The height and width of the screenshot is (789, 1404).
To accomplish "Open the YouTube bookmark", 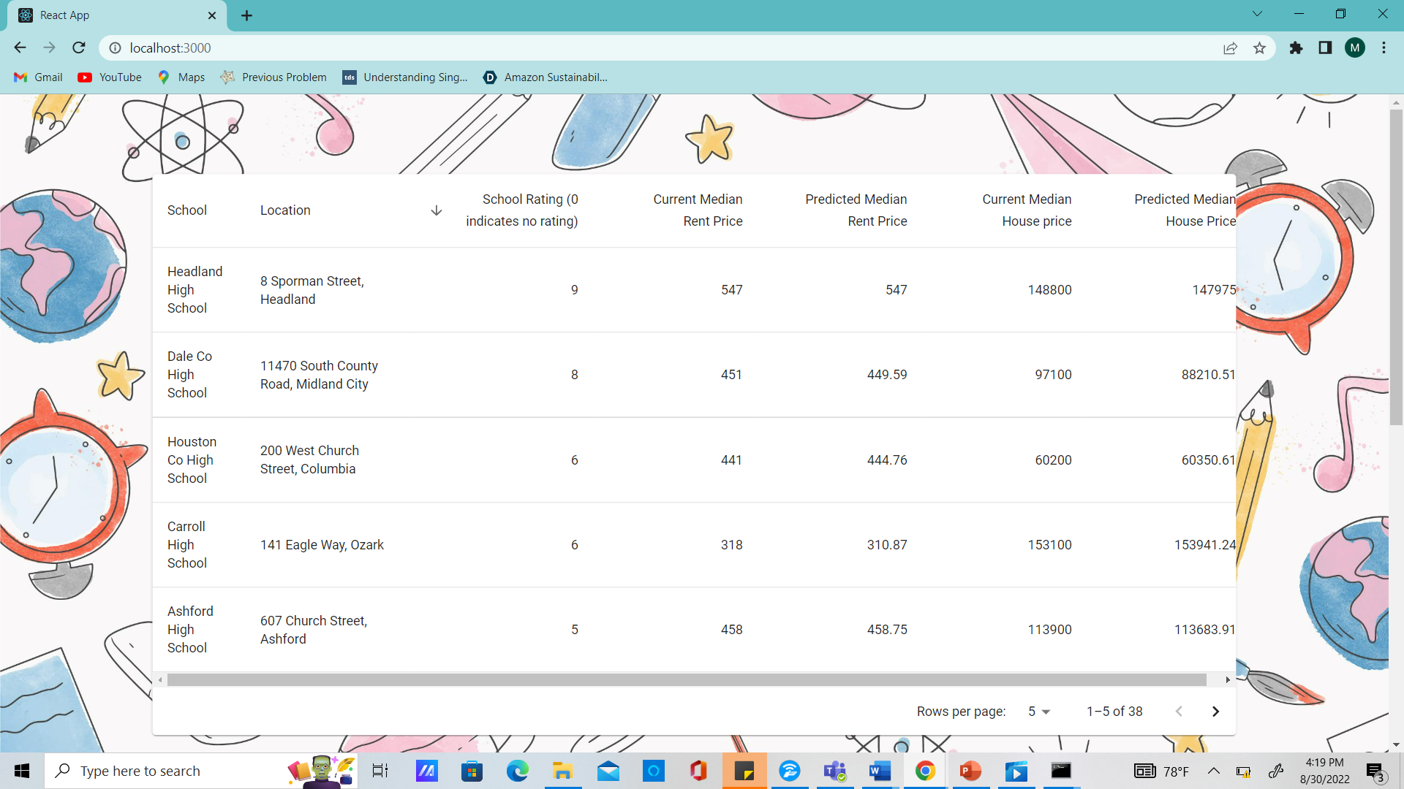I will (110, 77).
